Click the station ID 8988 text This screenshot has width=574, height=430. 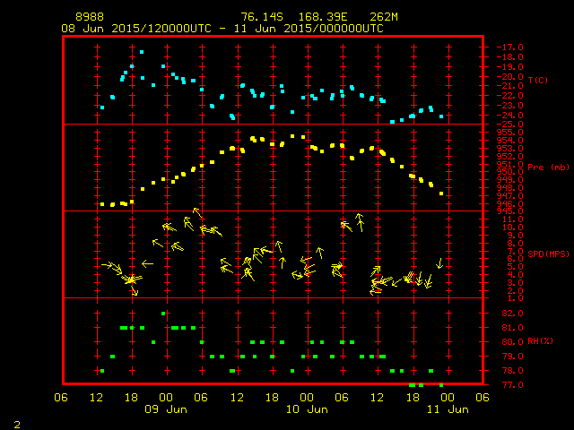pyautogui.click(x=90, y=17)
